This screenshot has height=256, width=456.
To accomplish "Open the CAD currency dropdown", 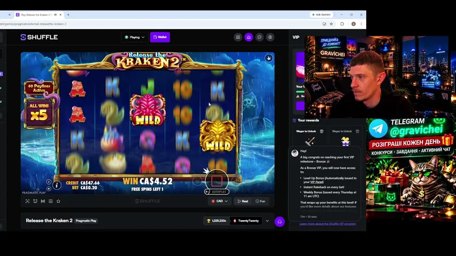I will pyautogui.click(x=220, y=201).
